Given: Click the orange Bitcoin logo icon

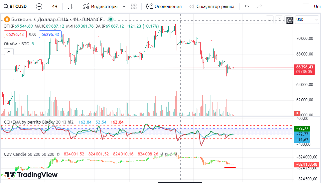Looking at the screenshot, I should (x=7, y=20).
